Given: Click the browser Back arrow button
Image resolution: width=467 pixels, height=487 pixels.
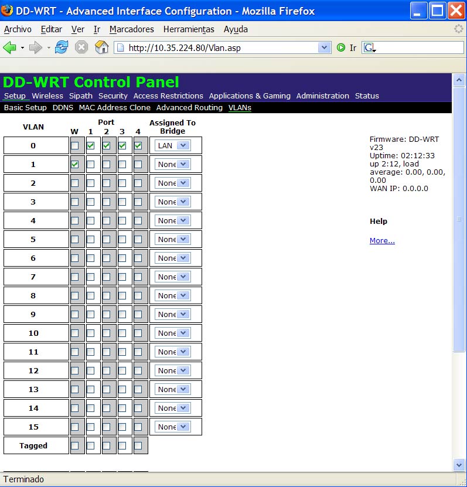Looking at the screenshot, I should [x=9, y=48].
